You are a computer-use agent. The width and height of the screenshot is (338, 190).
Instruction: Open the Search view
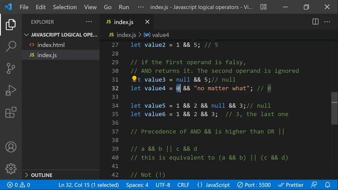tap(11, 46)
